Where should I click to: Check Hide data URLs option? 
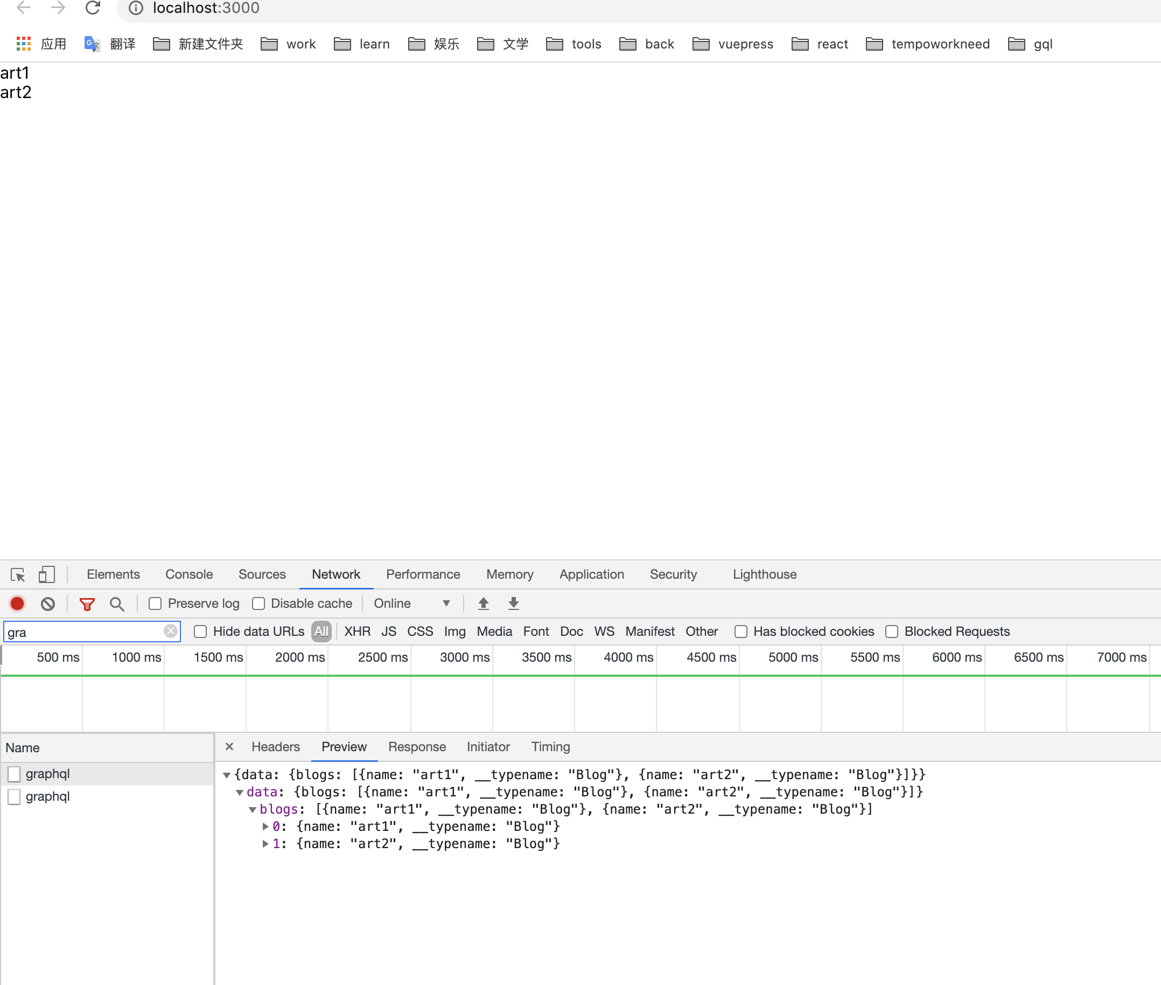(x=200, y=632)
